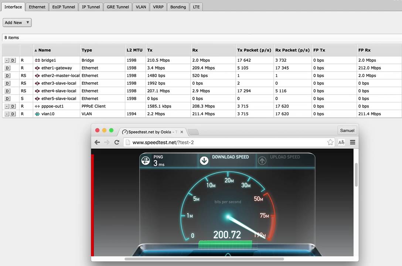Click the 210.5 Mbps Tx value
The width and height of the screenshot is (402, 266).
tap(159, 60)
